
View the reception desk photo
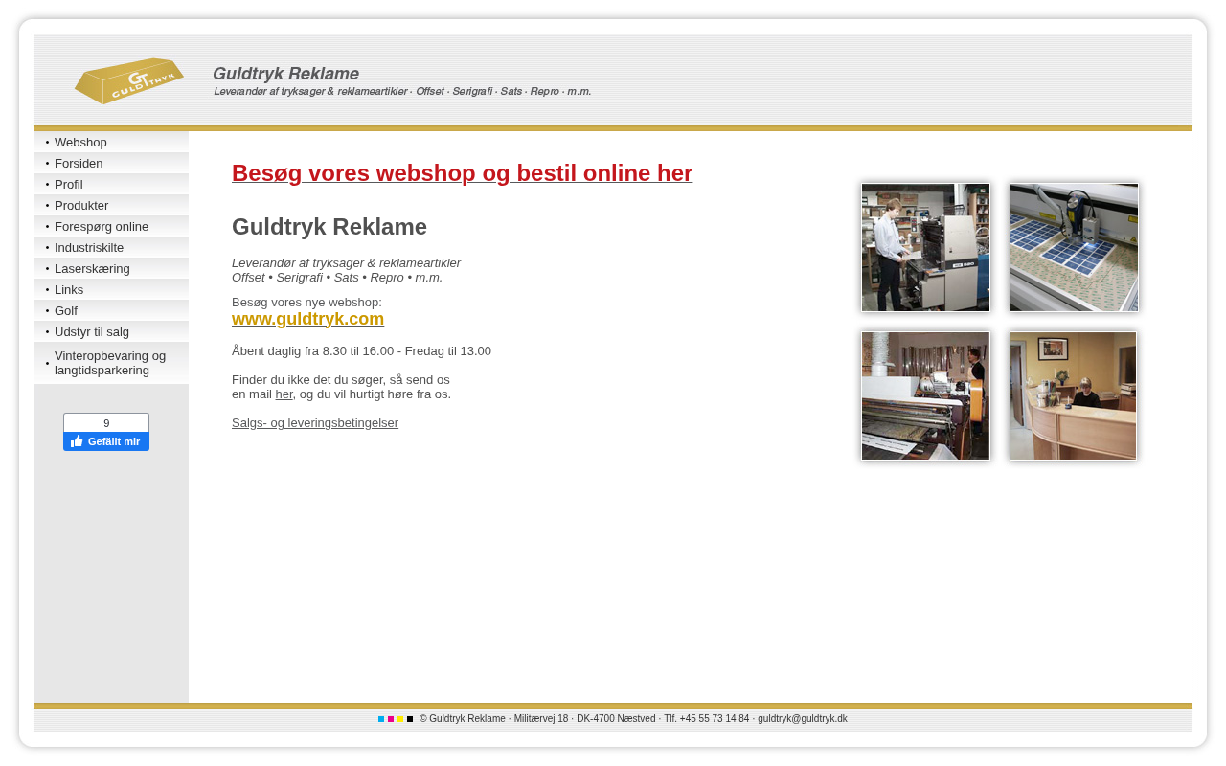pos(1073,395)
